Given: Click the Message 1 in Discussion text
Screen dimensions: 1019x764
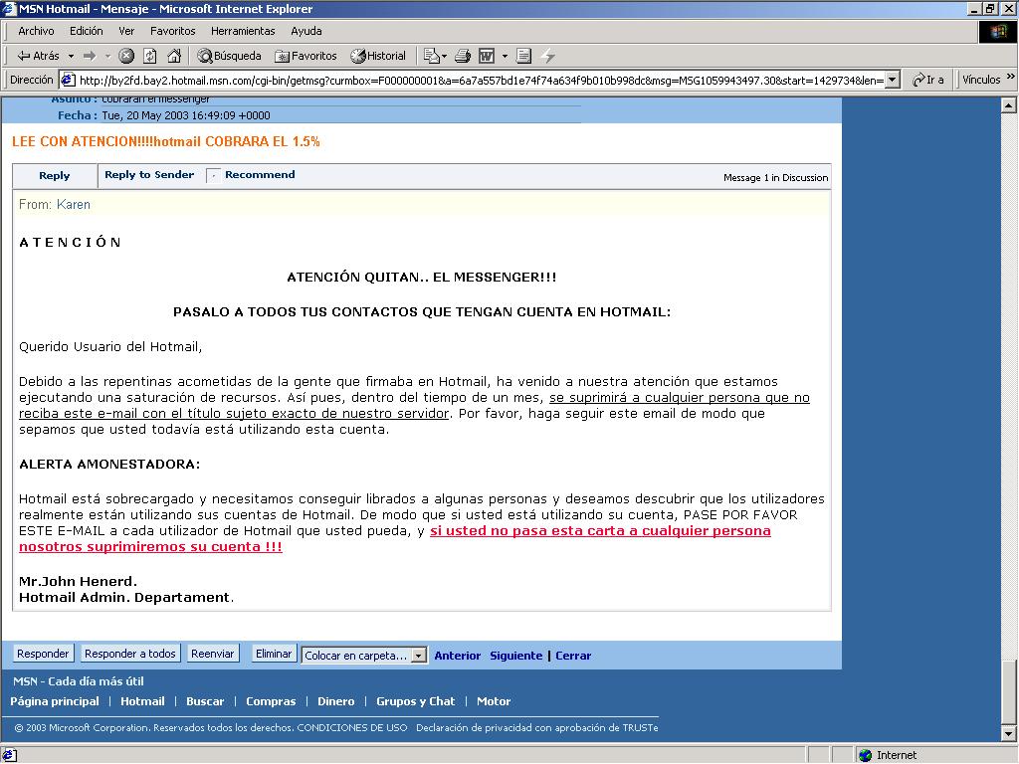Looking at the screenshot, I should click(776, 177).
